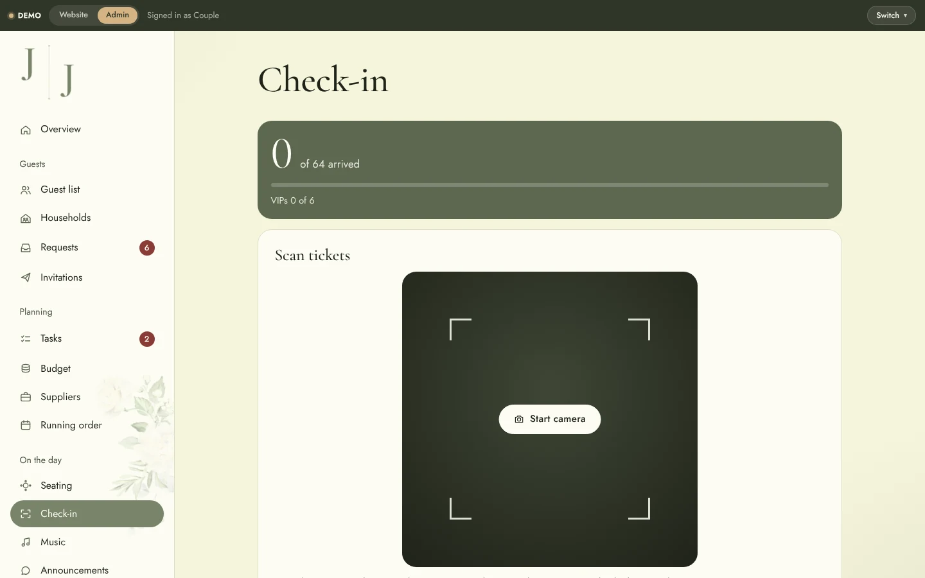The height and width of the screenshot is (578, 925).
Task: Open the Budget page
Action: pyautogui.click(x=87, y=369)
